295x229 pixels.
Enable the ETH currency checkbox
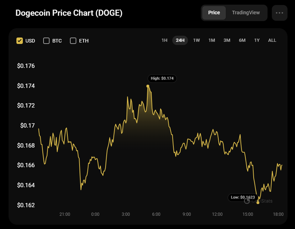pyautogui.click(x=73, y=41)
